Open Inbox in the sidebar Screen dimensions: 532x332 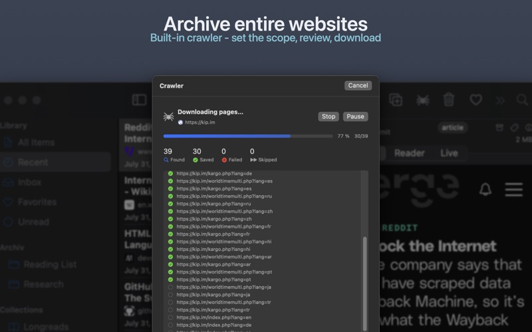[x=55, y=182]
